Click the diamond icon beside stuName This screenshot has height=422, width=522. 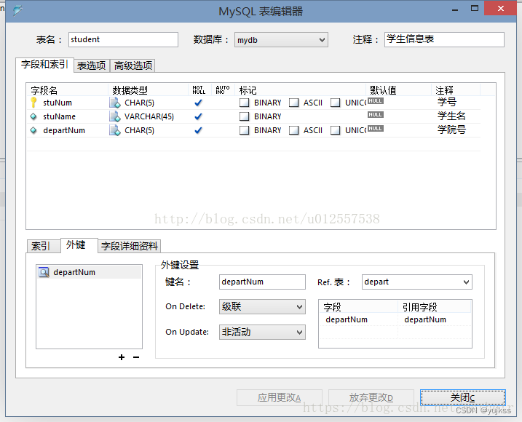[x=33, y=116]
